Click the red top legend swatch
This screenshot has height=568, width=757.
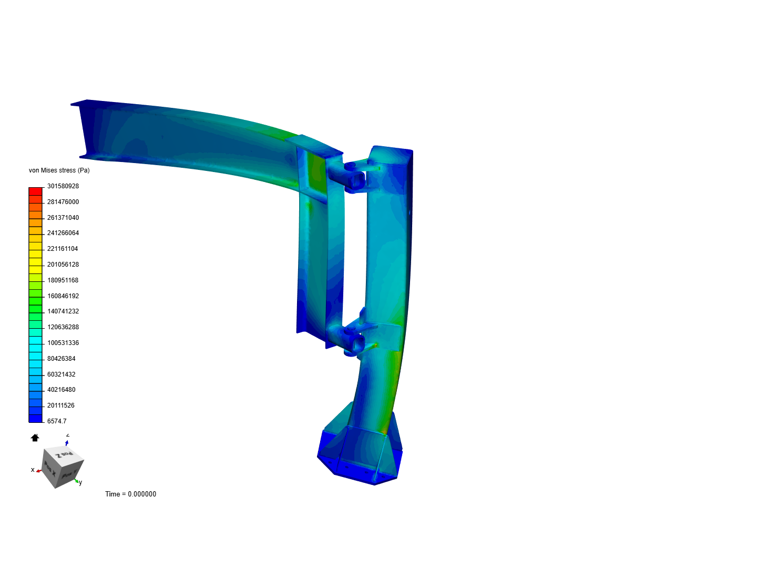click(x=35, y=191)
